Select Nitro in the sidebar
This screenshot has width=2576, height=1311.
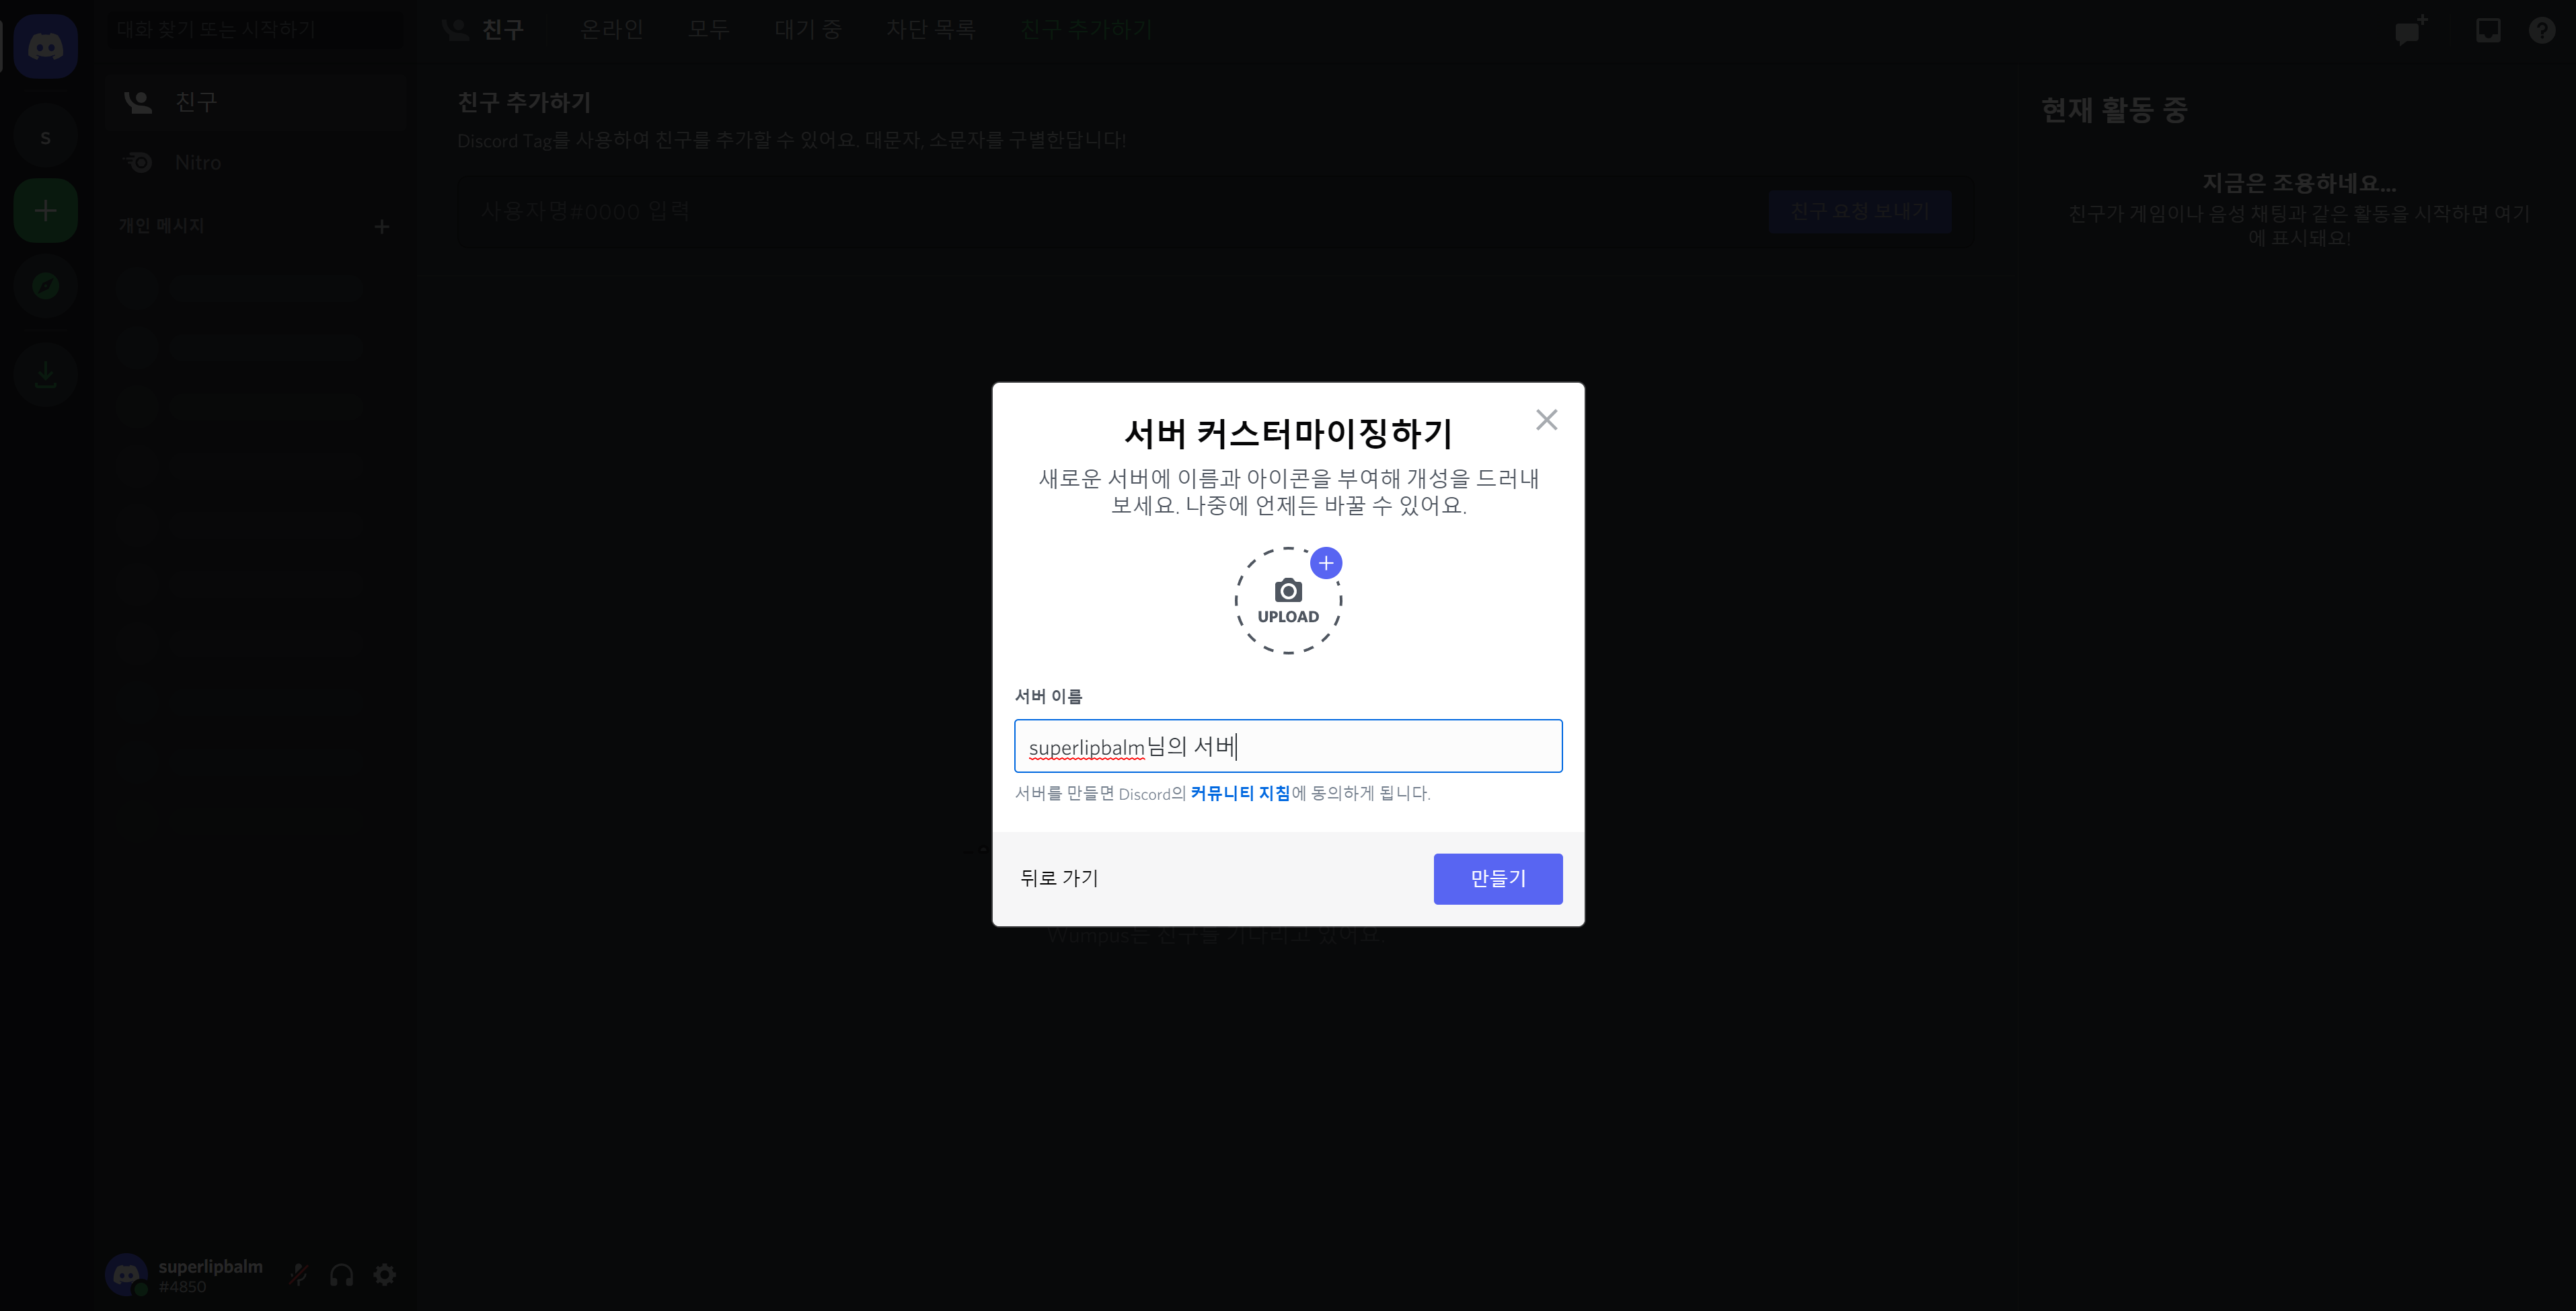197,162
